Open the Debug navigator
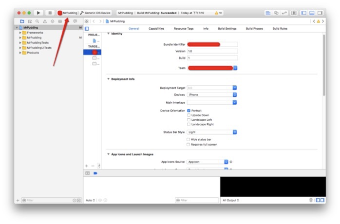 click(60, 21)
